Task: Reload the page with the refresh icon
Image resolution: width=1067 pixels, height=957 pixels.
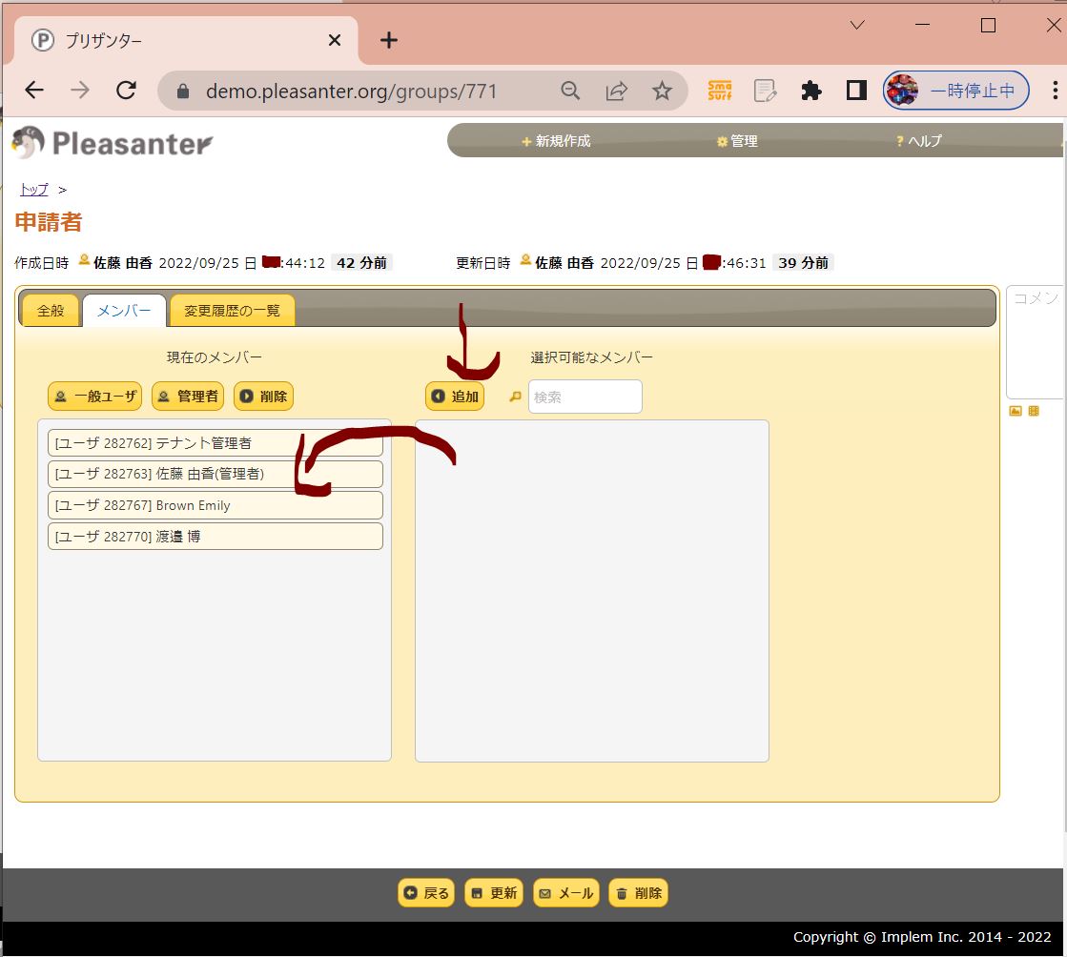Action: click(x=126, y=91)
